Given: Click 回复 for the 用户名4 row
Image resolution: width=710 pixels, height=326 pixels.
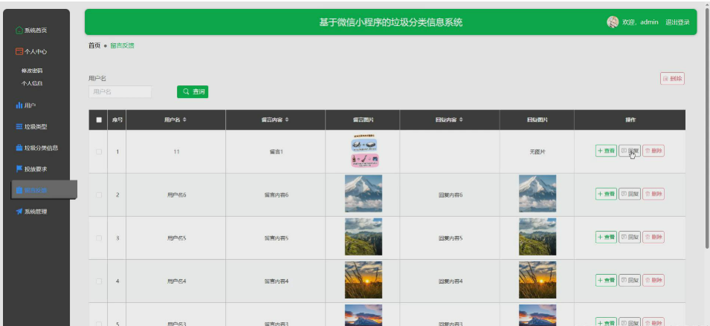Looking at the screenshot, I should (x=630, y=281).
